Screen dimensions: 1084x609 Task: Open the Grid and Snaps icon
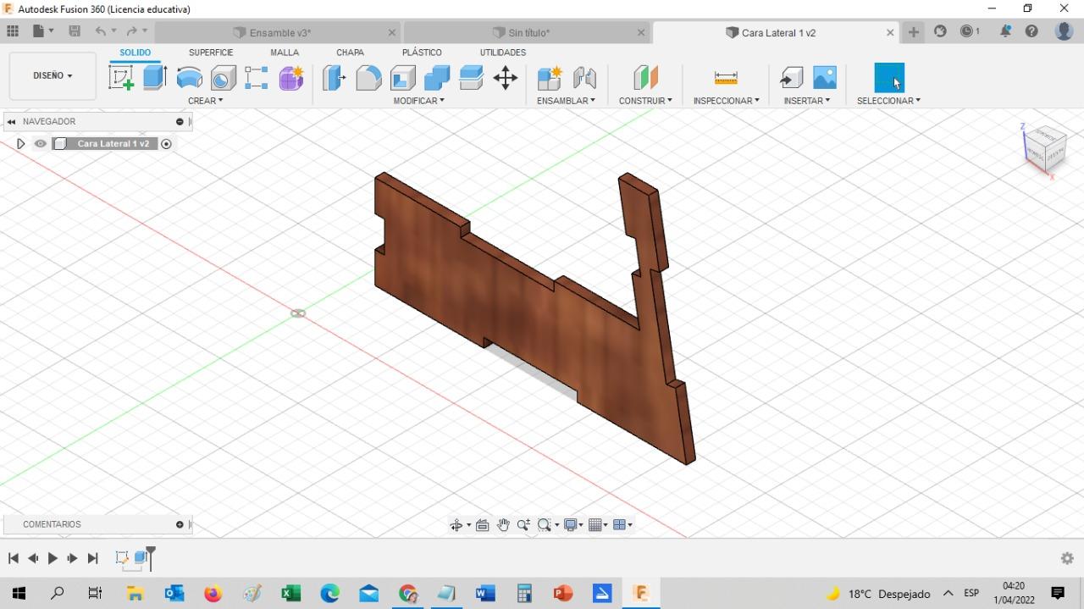595,525
